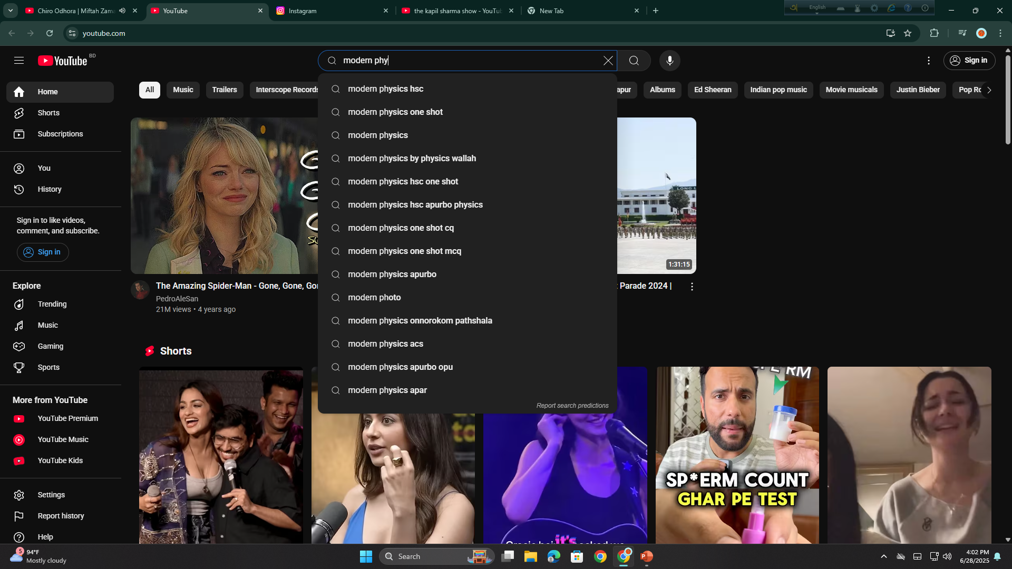Open Sports in the Explore section
Image resolution: width=1012 pixels, height=569 pixels.
(60, 367)
